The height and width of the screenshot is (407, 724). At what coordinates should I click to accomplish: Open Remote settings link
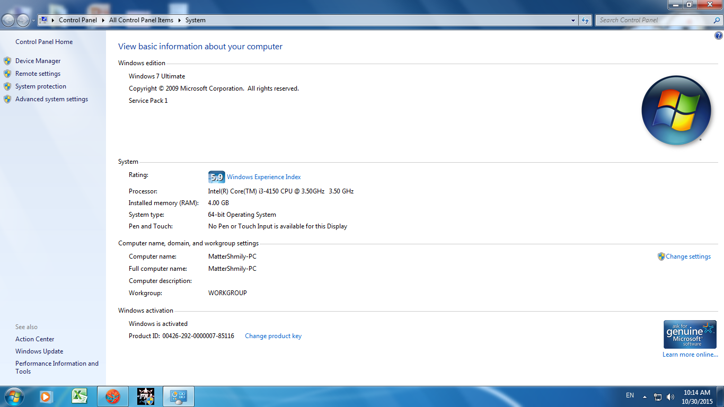point(38,74)
